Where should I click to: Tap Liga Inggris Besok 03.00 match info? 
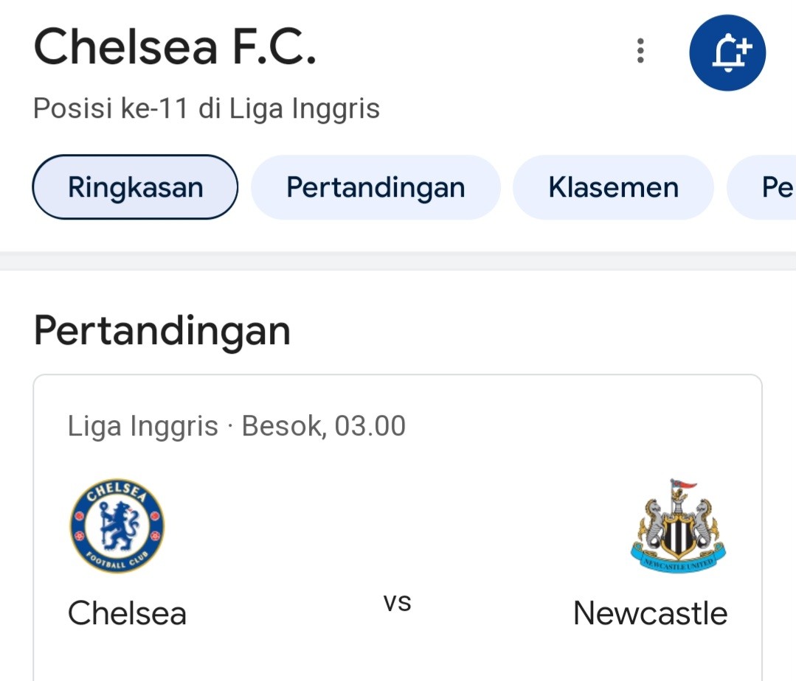(237, 425)
